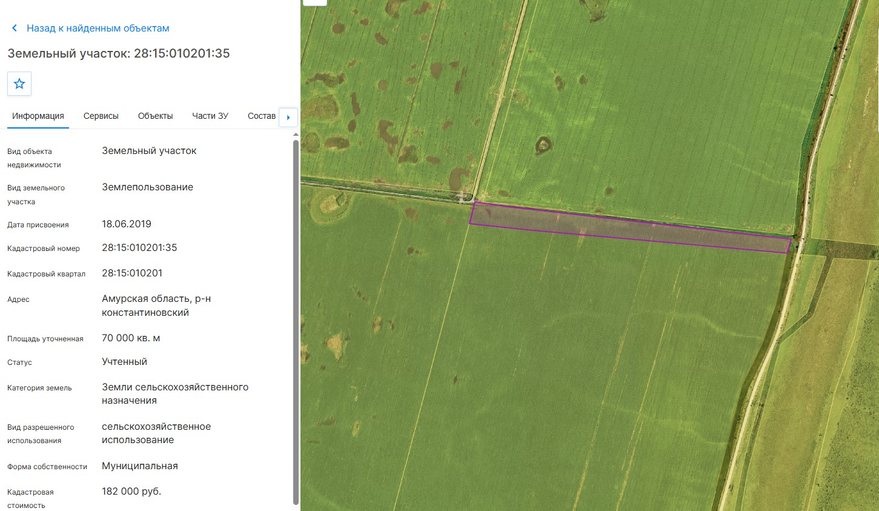Click the info panel vertical scrollbar thumb

[x=296, y=322]
